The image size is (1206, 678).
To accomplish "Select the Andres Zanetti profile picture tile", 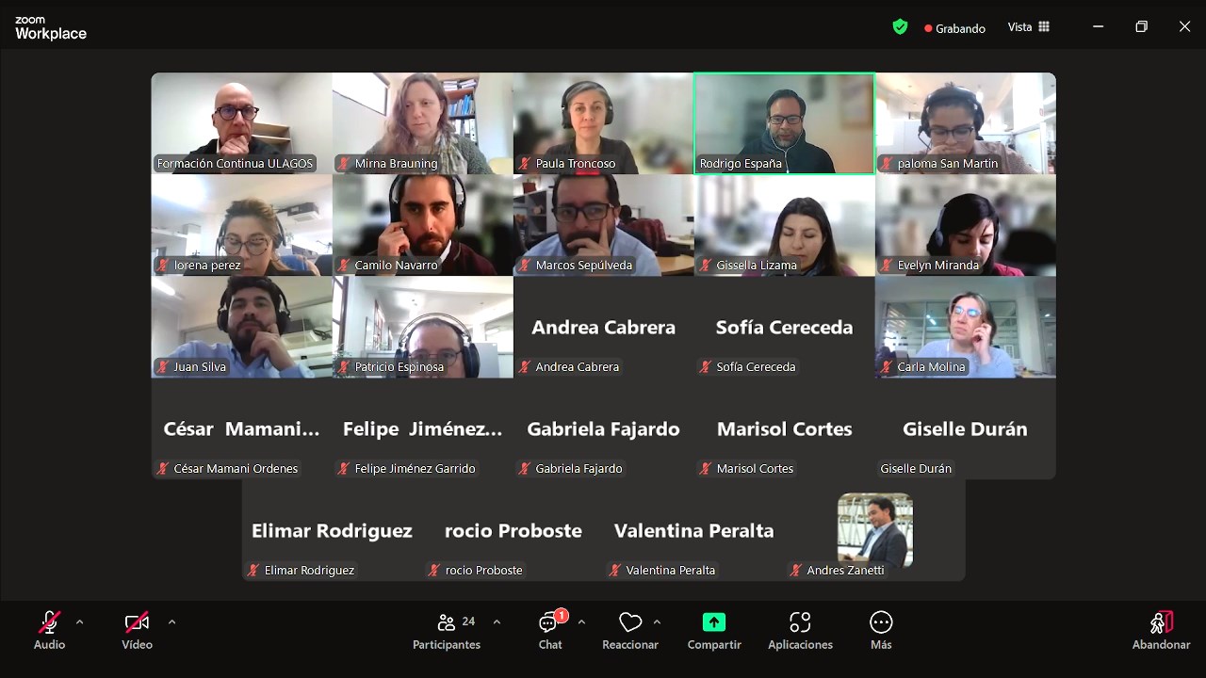I will [875, 529].
